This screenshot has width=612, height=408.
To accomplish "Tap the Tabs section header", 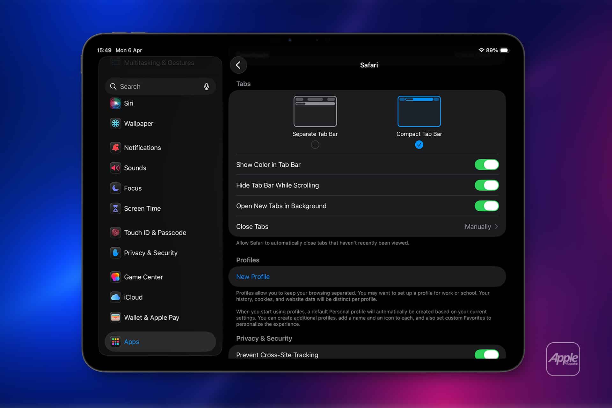I will tap(243, 84).
